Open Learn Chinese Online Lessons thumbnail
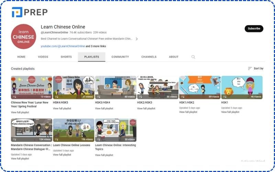The height and width of the screenshot is (172, 275). (74, 130)
